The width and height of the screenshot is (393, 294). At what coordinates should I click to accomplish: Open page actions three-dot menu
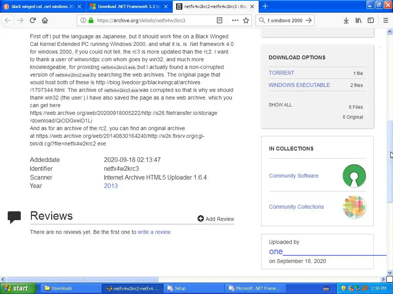235,20
